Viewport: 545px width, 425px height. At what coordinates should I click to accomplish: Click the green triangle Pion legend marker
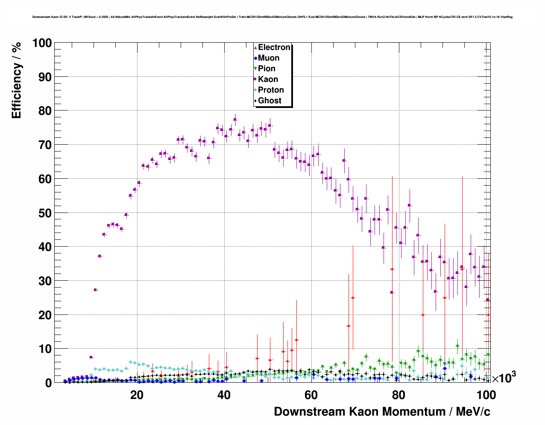255,69
